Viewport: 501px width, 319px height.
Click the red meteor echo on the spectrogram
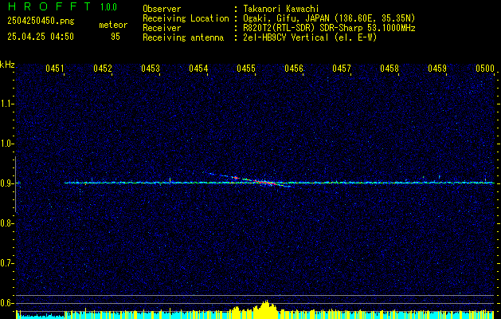tap(264, 182)
